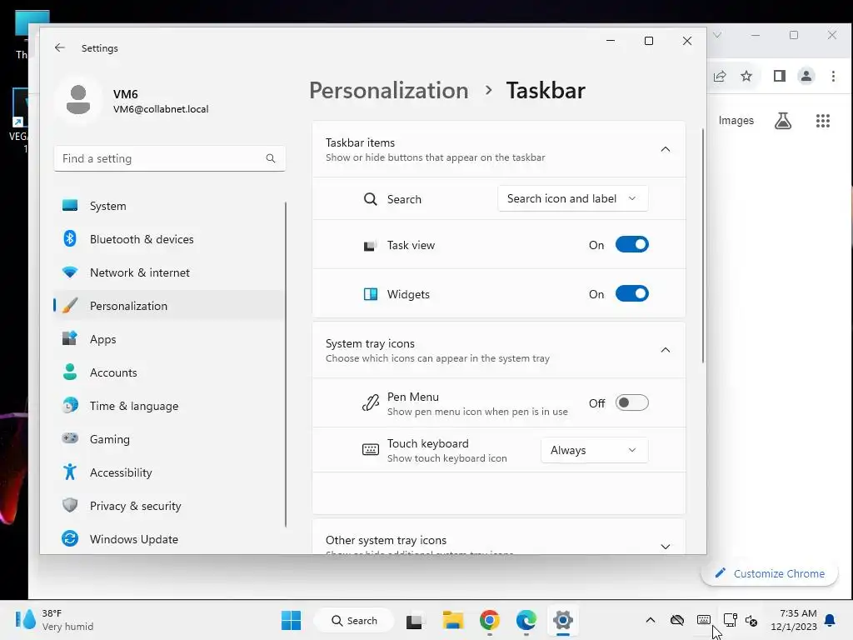Click the Chrome profile avatar button
Image resolution: width=853 pixels, height=640 pixels.
pyautogui.click(x=806, y=76)
